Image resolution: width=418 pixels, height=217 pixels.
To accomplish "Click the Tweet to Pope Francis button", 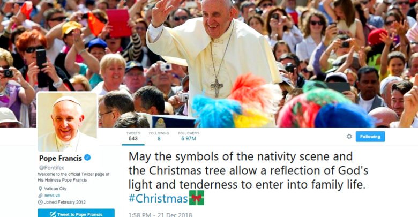I will tap(76, 213).
